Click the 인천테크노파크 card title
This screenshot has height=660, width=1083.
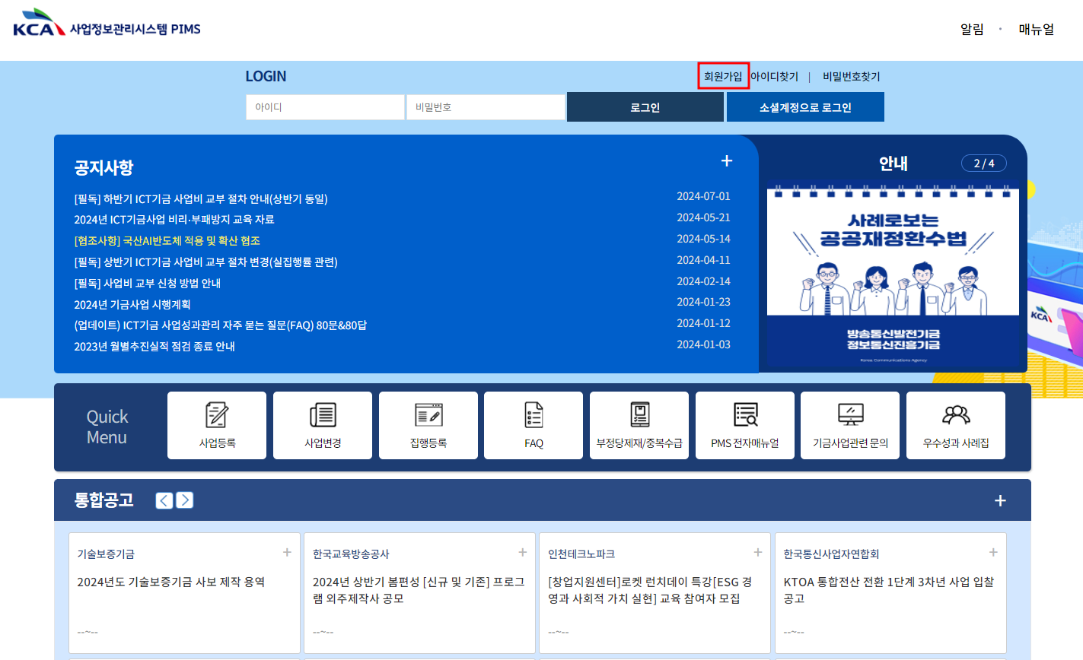(581, 554)
